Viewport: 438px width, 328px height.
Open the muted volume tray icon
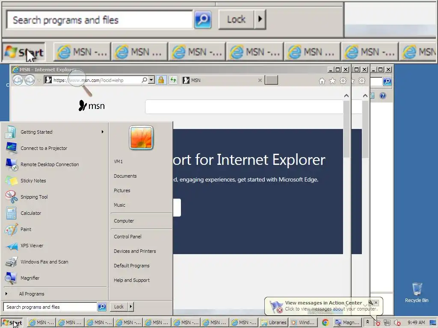click(397, 323)
